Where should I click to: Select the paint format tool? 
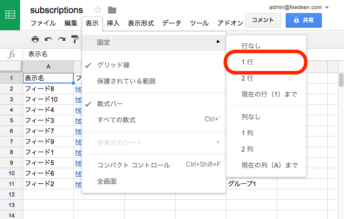75,39
